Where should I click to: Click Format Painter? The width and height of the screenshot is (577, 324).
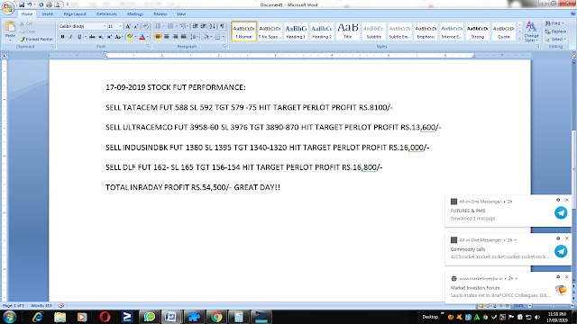tap(36, 39)
